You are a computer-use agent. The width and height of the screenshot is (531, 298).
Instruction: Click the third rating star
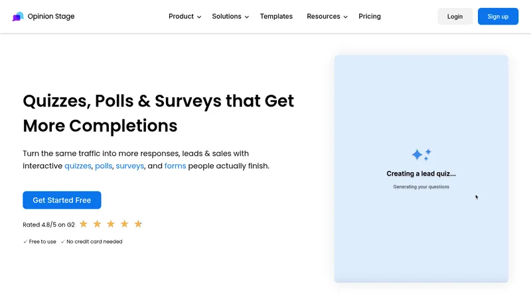click(111, 224)
